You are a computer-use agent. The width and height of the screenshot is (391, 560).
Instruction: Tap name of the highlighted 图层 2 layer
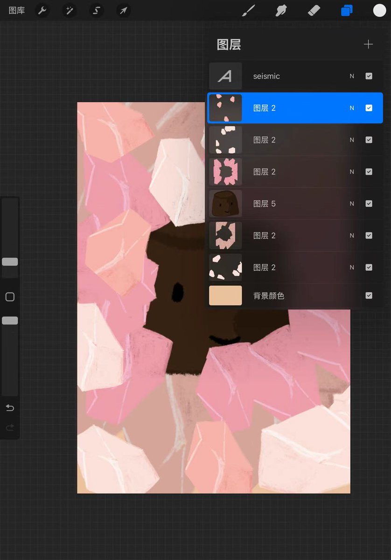(x=264, y=108)
